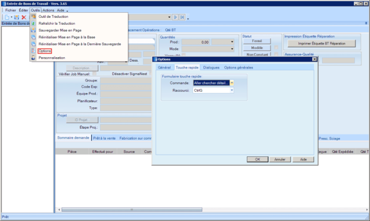Click the Modèle status button

coord(257,48)
